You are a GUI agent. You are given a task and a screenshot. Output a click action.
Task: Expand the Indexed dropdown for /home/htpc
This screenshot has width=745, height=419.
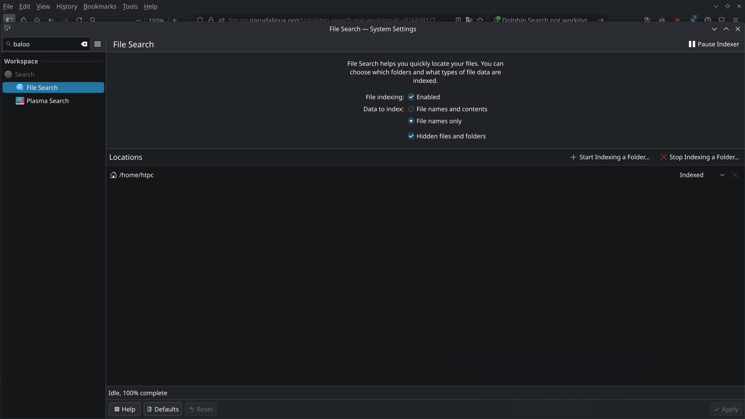point(722,175)
